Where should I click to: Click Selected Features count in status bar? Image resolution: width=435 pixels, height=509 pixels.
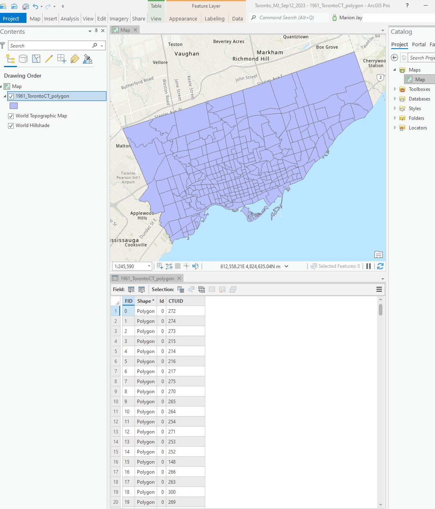pyautogui.click(x=339, y=266)
